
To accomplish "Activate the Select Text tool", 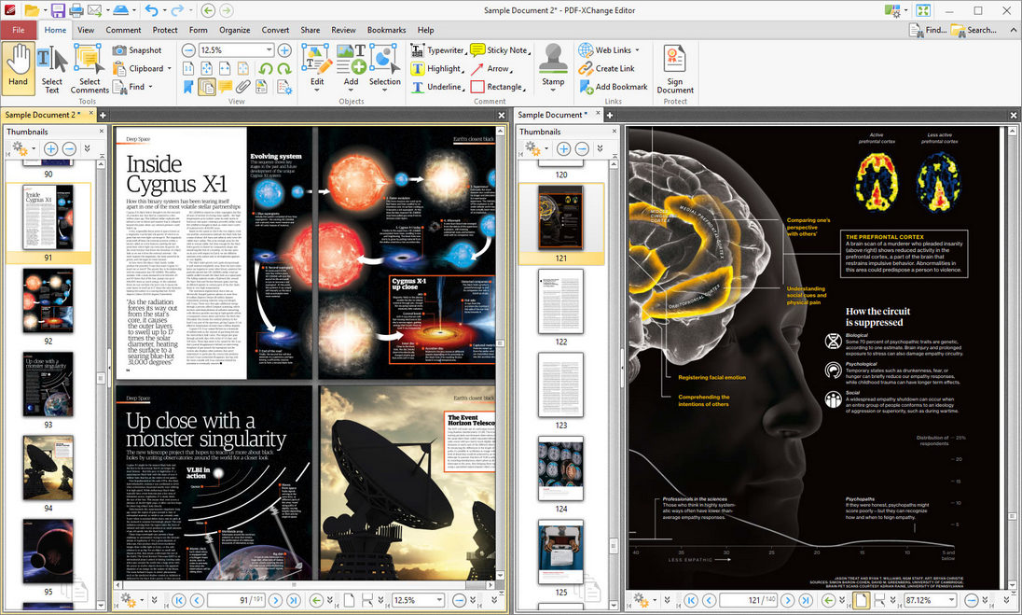I will point(52,65).
